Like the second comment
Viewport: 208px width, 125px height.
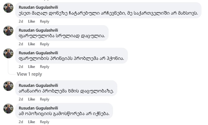coord(32,44)
